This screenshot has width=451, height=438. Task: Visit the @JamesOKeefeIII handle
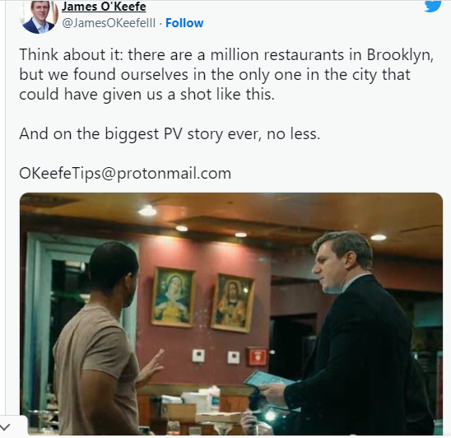pos(109,23)
